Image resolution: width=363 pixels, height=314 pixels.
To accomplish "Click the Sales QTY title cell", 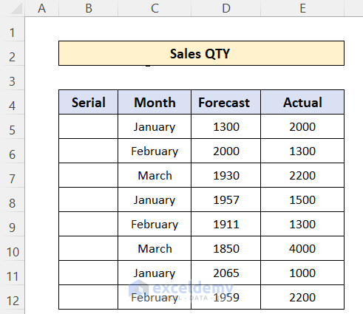I will click(201, 53).
